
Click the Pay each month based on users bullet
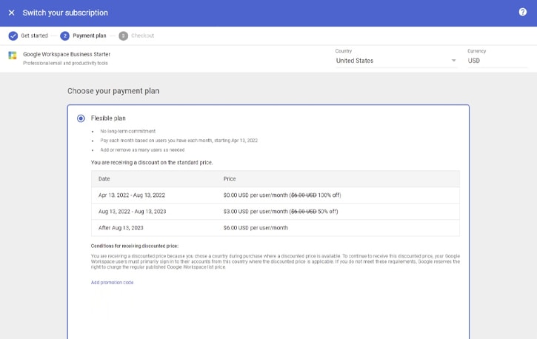(x=179, y=140)
